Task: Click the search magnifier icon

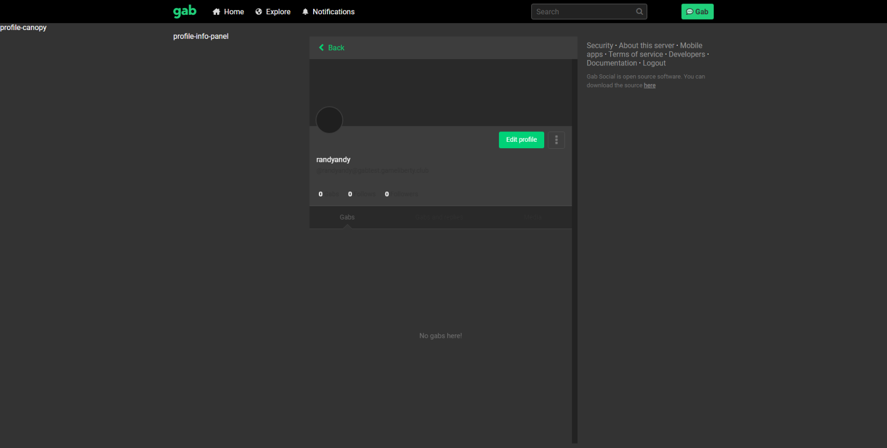Action: coord(639,12)
